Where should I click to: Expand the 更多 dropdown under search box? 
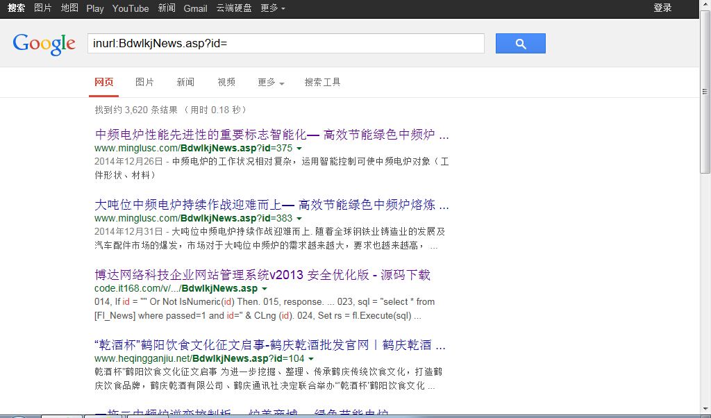click(271, 82)
